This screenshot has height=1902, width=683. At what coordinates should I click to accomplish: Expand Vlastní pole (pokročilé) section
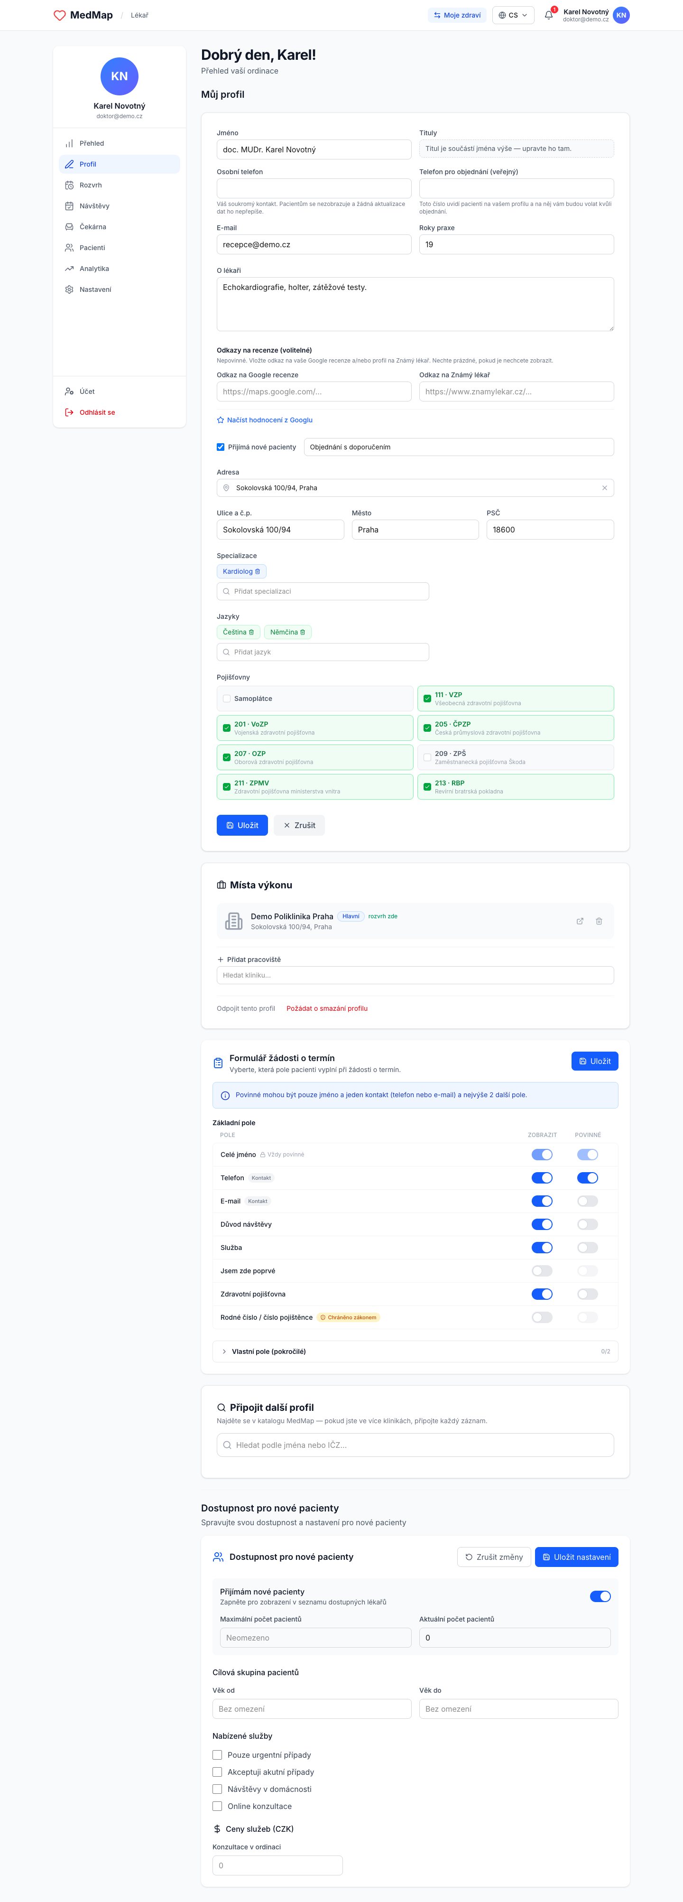click(415, 1351)
